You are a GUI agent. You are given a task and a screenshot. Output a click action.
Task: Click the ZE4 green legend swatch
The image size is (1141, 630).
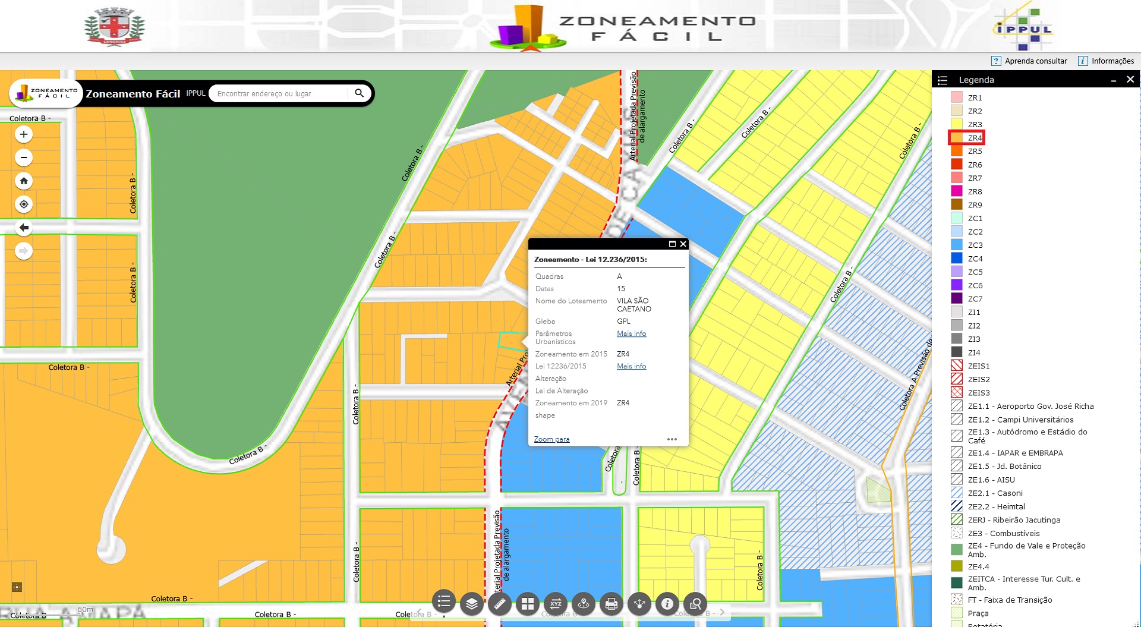(x=956, y=550)
